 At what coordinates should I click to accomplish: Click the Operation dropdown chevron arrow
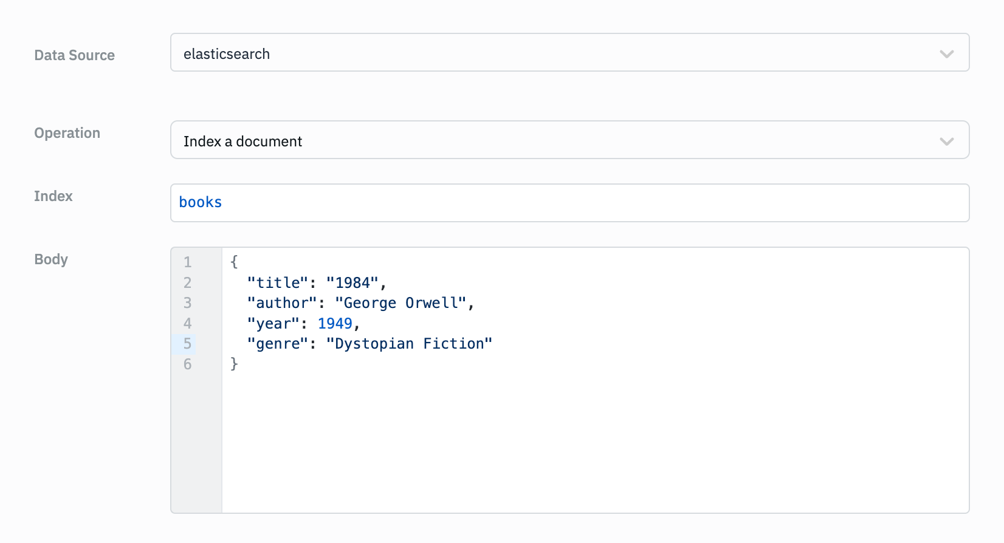(x=946, y=142)
